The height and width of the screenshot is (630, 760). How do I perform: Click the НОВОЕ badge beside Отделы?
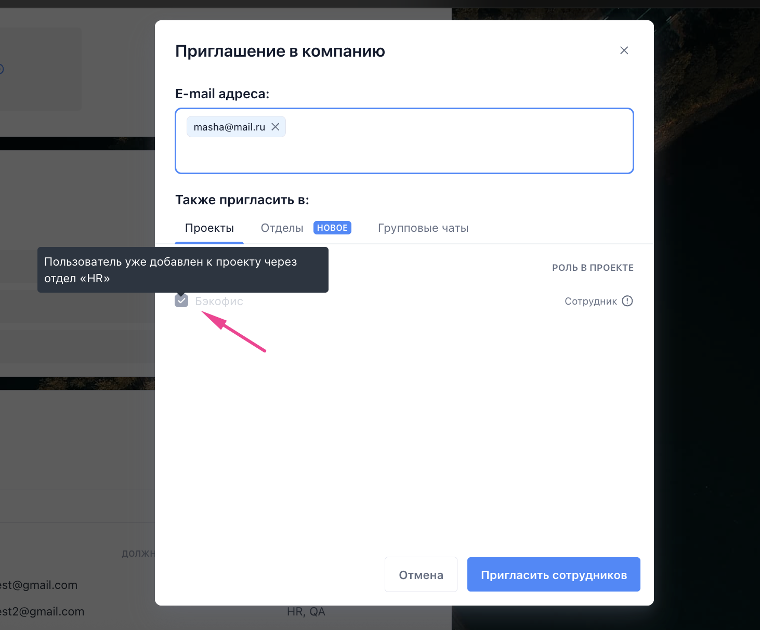[332, 228]
